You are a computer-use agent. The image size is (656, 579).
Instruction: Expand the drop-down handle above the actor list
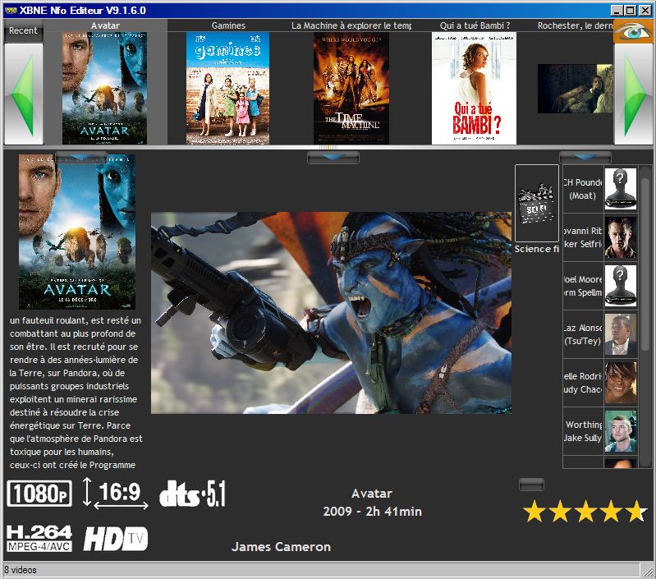pos(585,158)
